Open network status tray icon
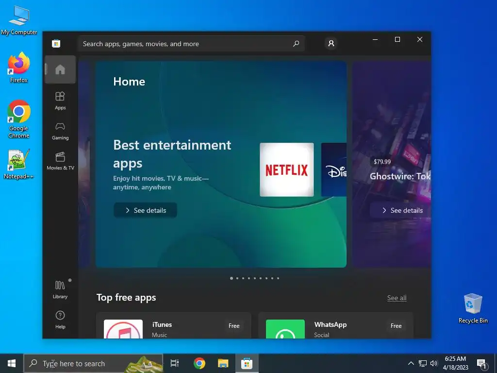The width and height of the screenshot is (497, 373). point(423,363)
